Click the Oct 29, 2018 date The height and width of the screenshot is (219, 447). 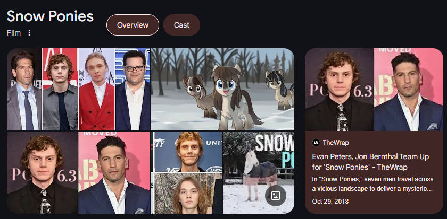tap(330, 202)
